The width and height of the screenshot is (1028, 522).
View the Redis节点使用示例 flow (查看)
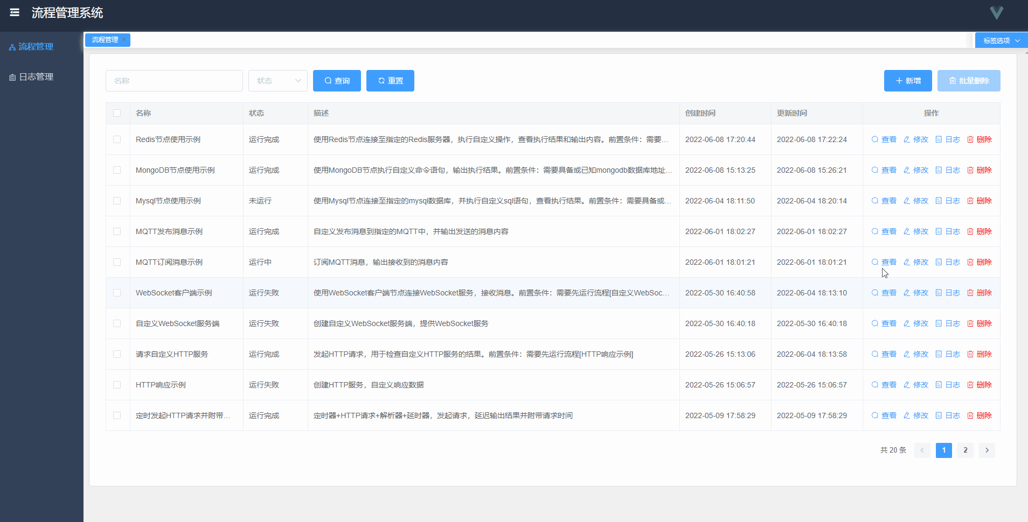click(884, 139)
